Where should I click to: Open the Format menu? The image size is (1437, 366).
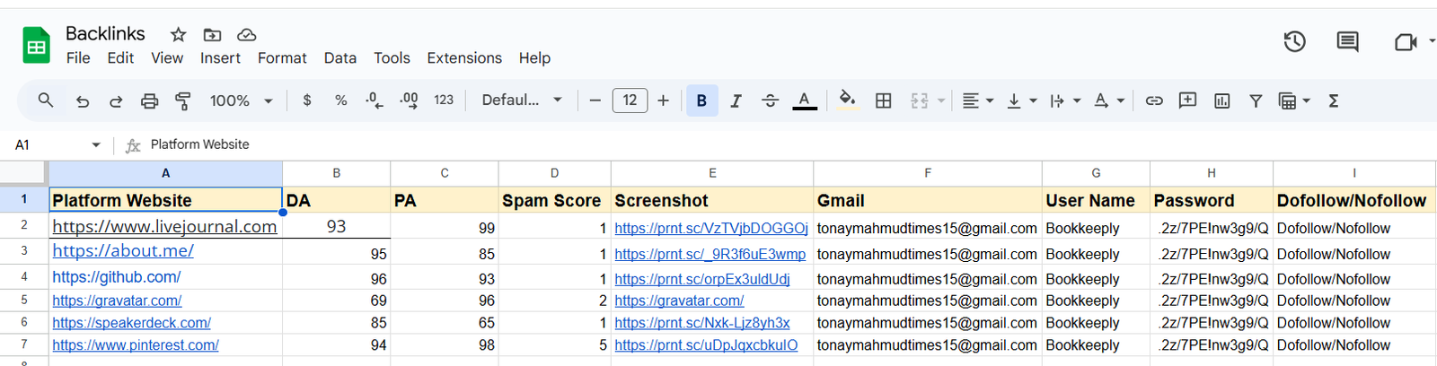tap(282, 58)
